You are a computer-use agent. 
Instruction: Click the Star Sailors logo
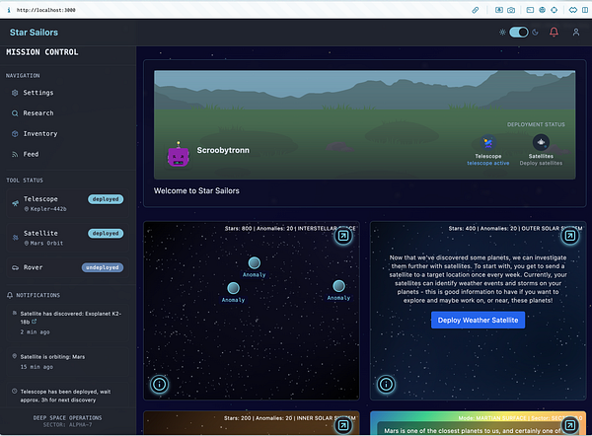[34, 33]
